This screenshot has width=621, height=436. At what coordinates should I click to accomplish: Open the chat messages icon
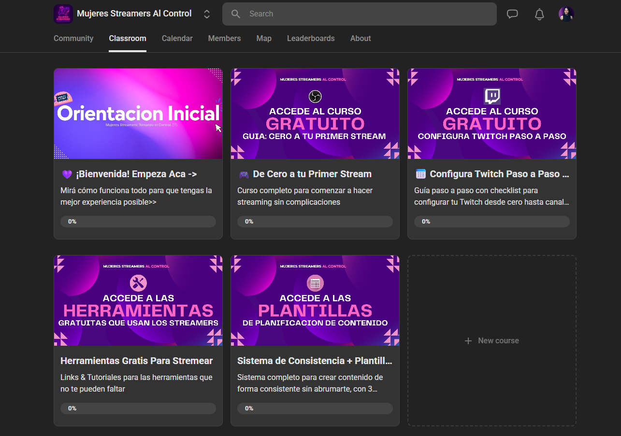pos(512,14)
